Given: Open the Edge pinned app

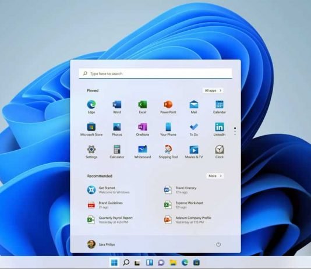Looking at the screenshot, I should pos(91,107).
